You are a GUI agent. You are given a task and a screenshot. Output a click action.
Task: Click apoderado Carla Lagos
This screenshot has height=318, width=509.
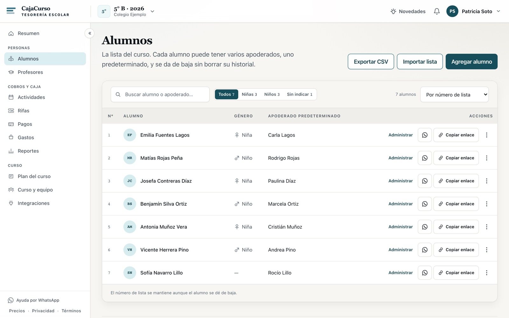282,135
